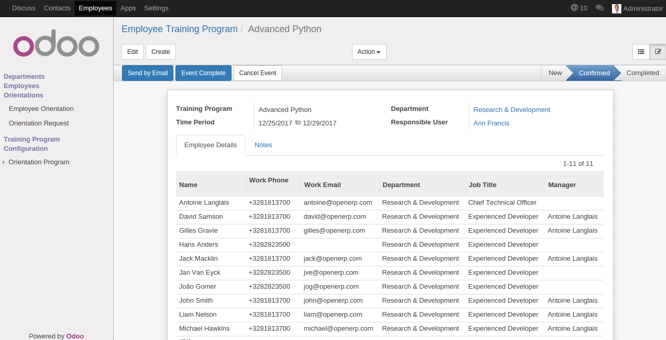666x340 pixels.
Task: Open the Discuss menu
Action: pos(24,8)
